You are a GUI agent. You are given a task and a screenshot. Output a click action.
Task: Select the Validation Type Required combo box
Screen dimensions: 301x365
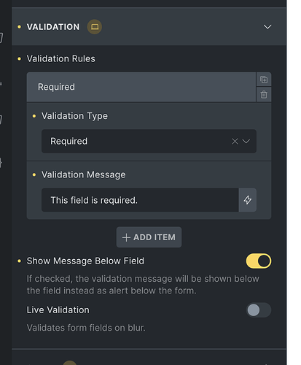149,142
